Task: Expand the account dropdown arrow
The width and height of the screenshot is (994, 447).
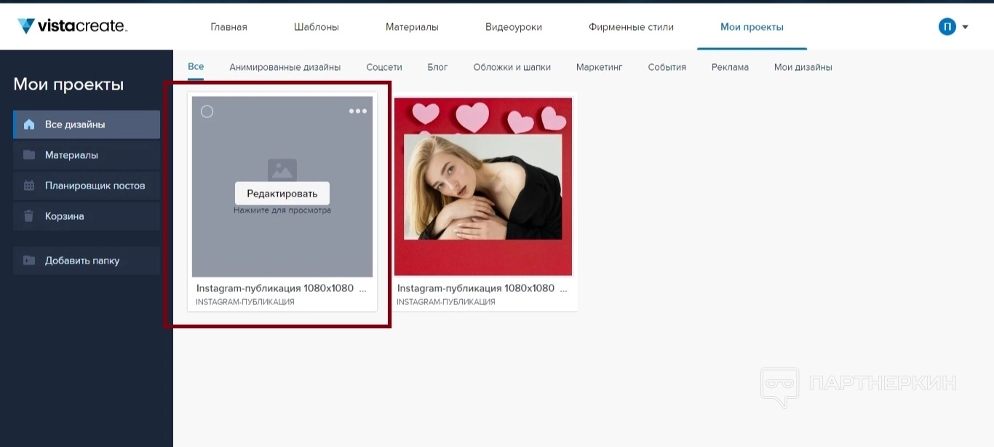Action: [x=966, y=27]
